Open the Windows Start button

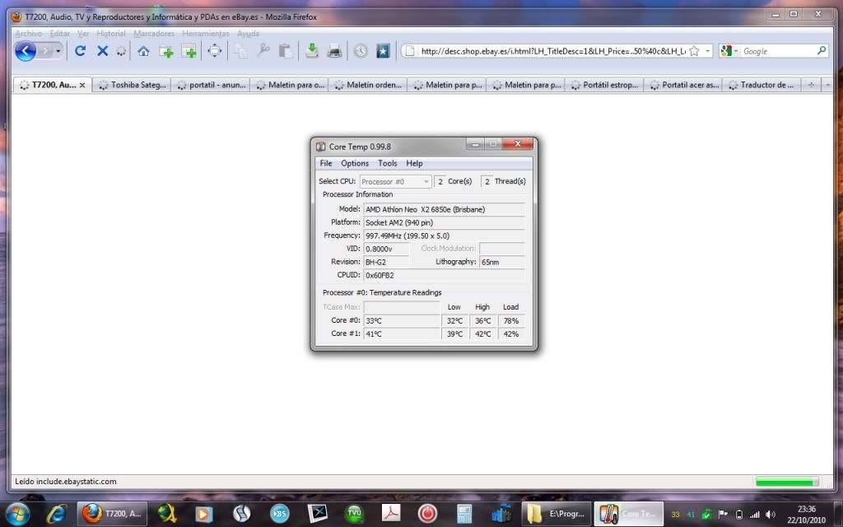coord(18,514)
